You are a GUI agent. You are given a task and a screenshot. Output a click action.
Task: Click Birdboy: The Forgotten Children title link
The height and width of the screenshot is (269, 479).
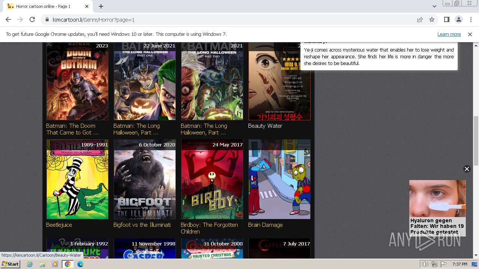pyautogui.click(x=209, y=228)
